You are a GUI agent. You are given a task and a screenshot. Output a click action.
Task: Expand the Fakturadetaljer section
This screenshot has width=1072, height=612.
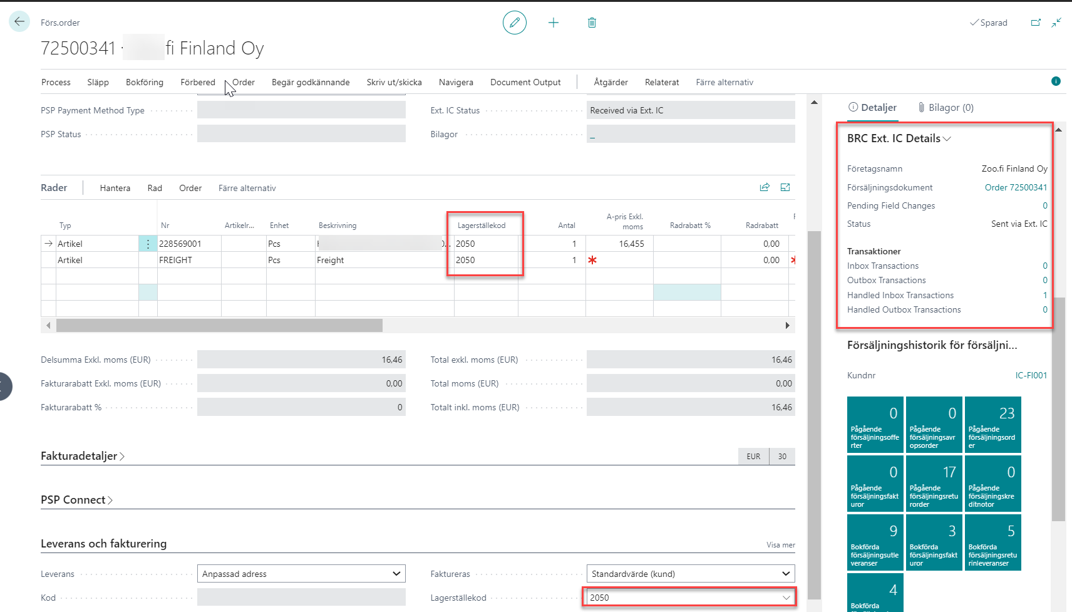(83, 456)
